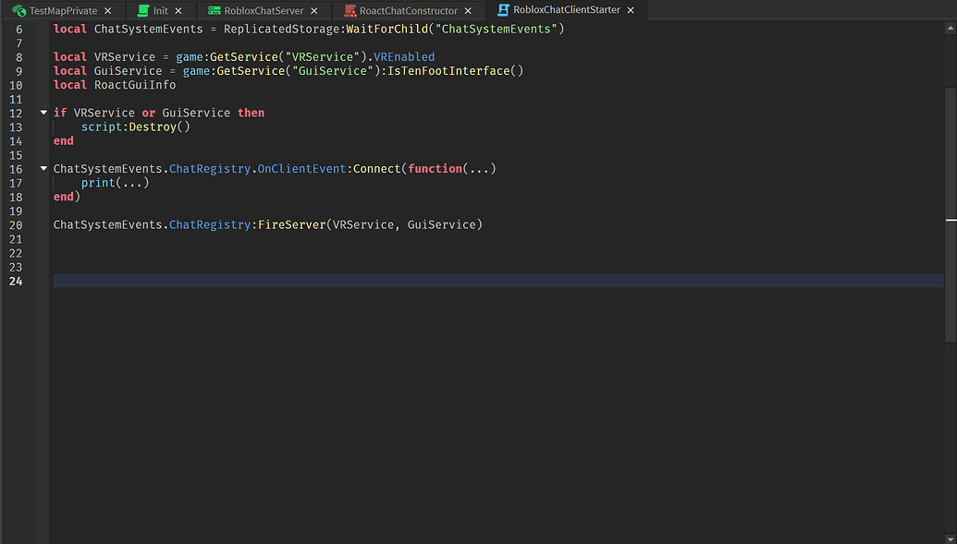Image resolution: width=957 pixels, height=544 pixels.
Task: Collapse the OnClientEvent Connect function block
Action: (x=43, y=168)
